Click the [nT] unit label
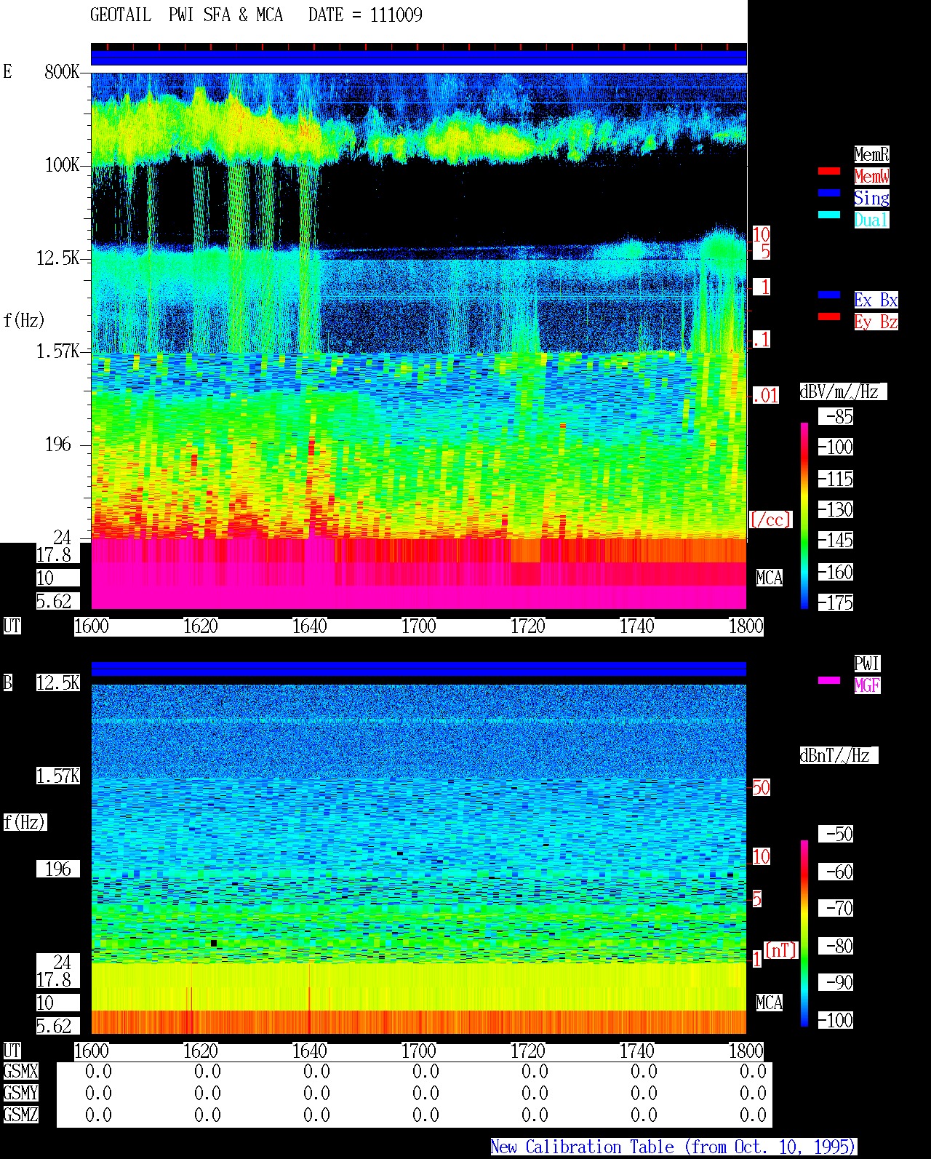This screenshot has width=931, height=1159. click(x=781, y=950)
